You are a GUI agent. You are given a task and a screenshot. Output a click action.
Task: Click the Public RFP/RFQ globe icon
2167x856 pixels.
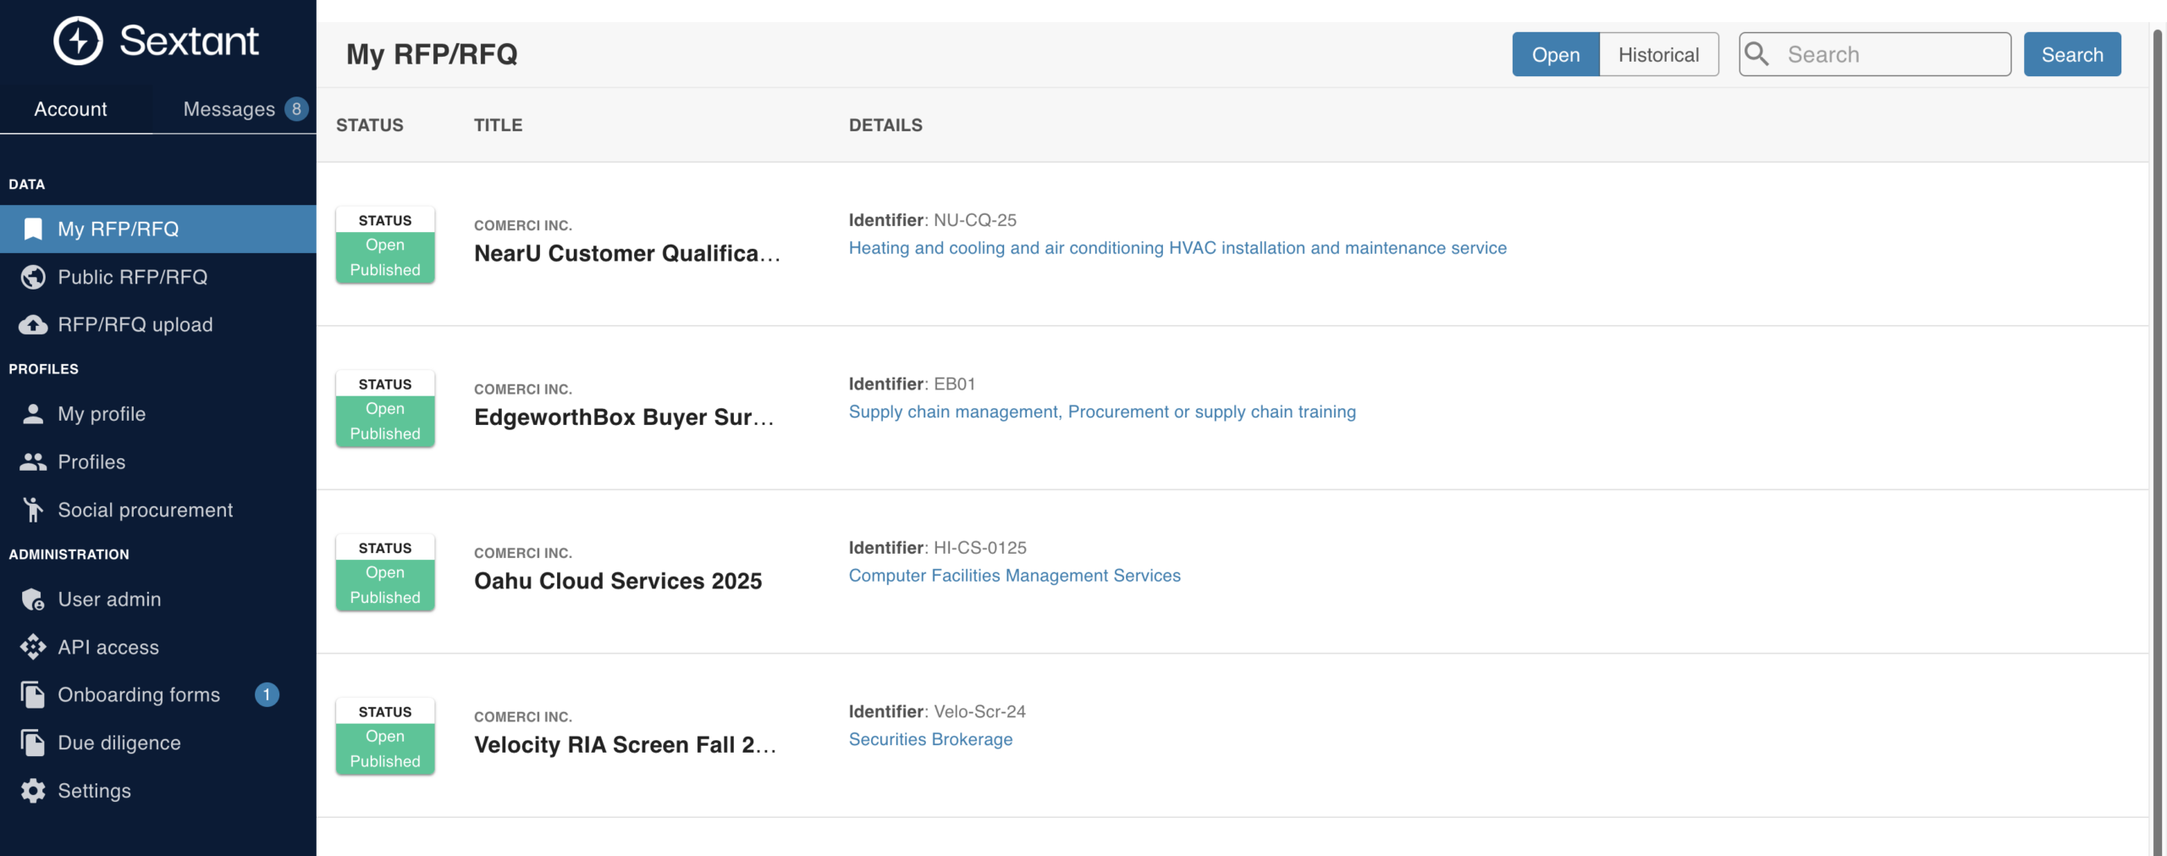[x=32, y=276]
